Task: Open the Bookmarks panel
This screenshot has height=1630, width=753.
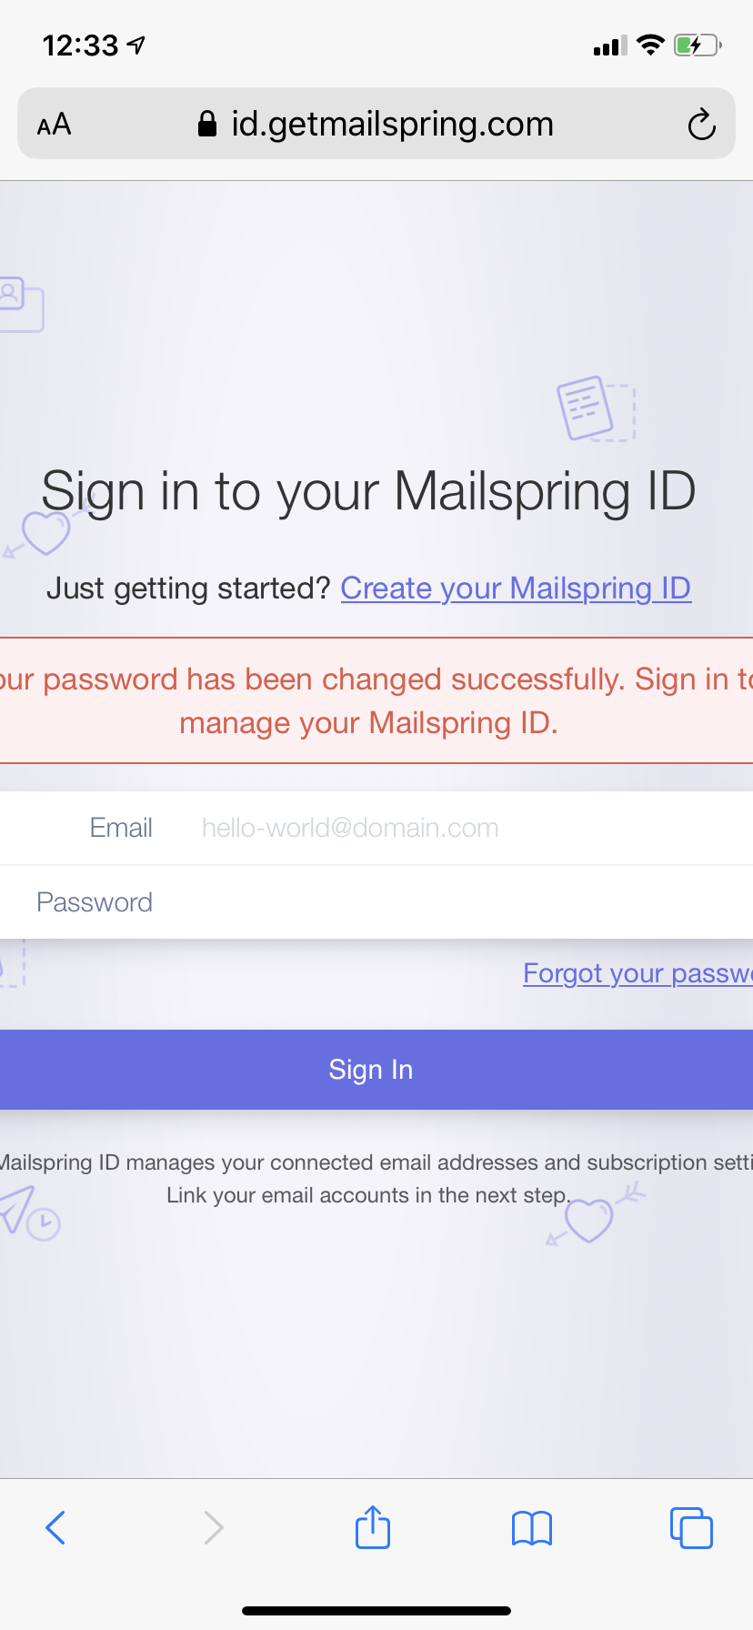Action: pos(531,1527)
